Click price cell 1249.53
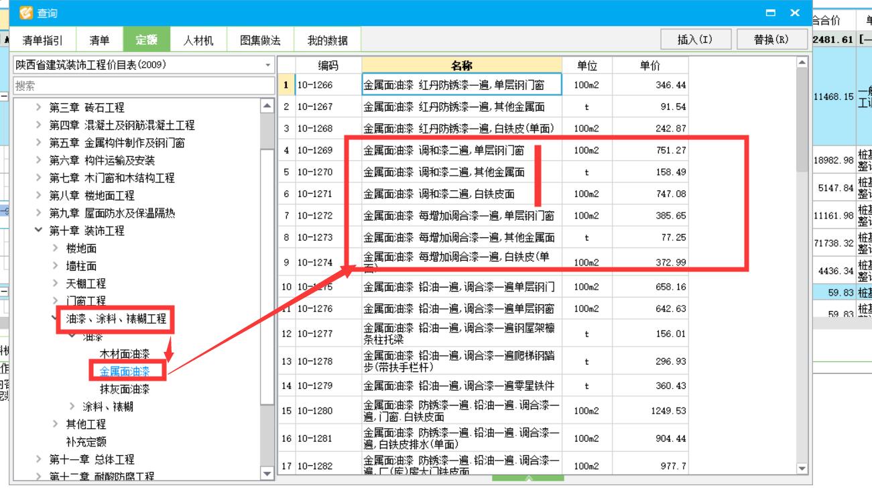Screen dimensions: 872x496 point(650,411)
